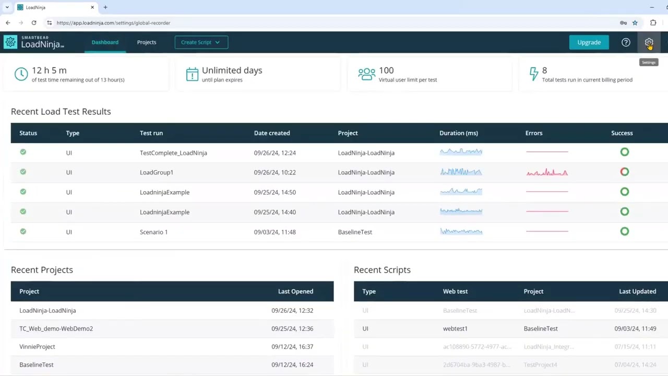Viewport: 668px width, 376px height.
Task: Click the 09/12/24, 16:37 last opened value
Action: point(292,347)
